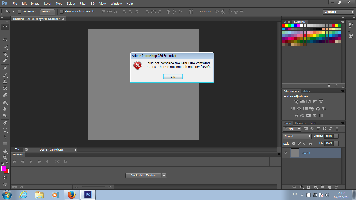Click the red background color swatch
The height and width of the screenshot is (200, 356).
pyautogui.click(x=7, y=172)
